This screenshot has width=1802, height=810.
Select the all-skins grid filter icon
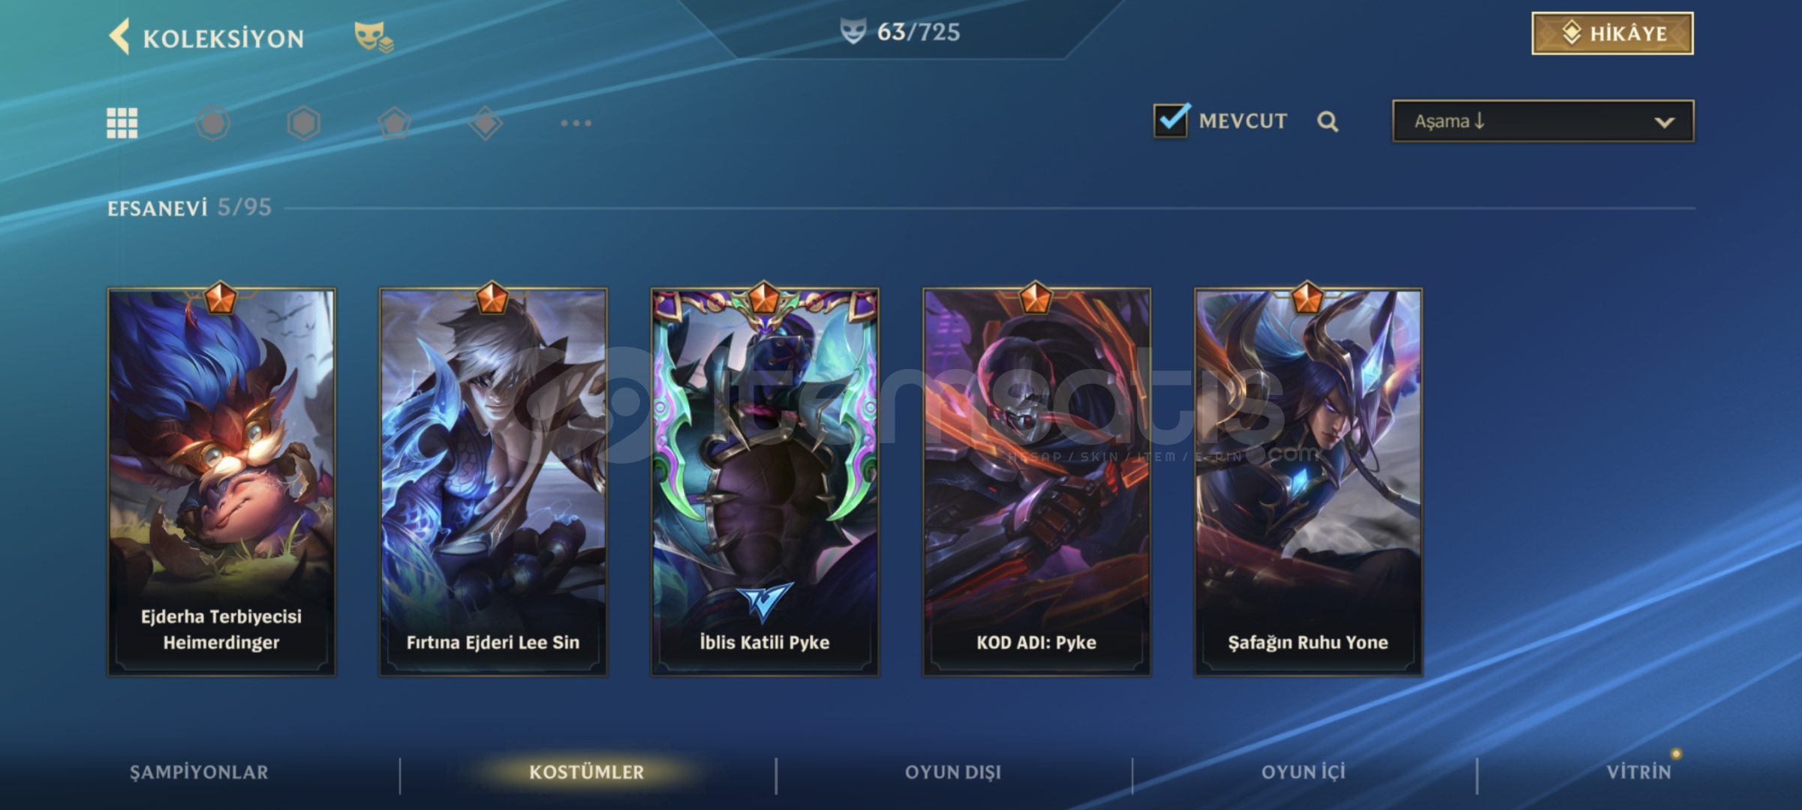point(122,123)
